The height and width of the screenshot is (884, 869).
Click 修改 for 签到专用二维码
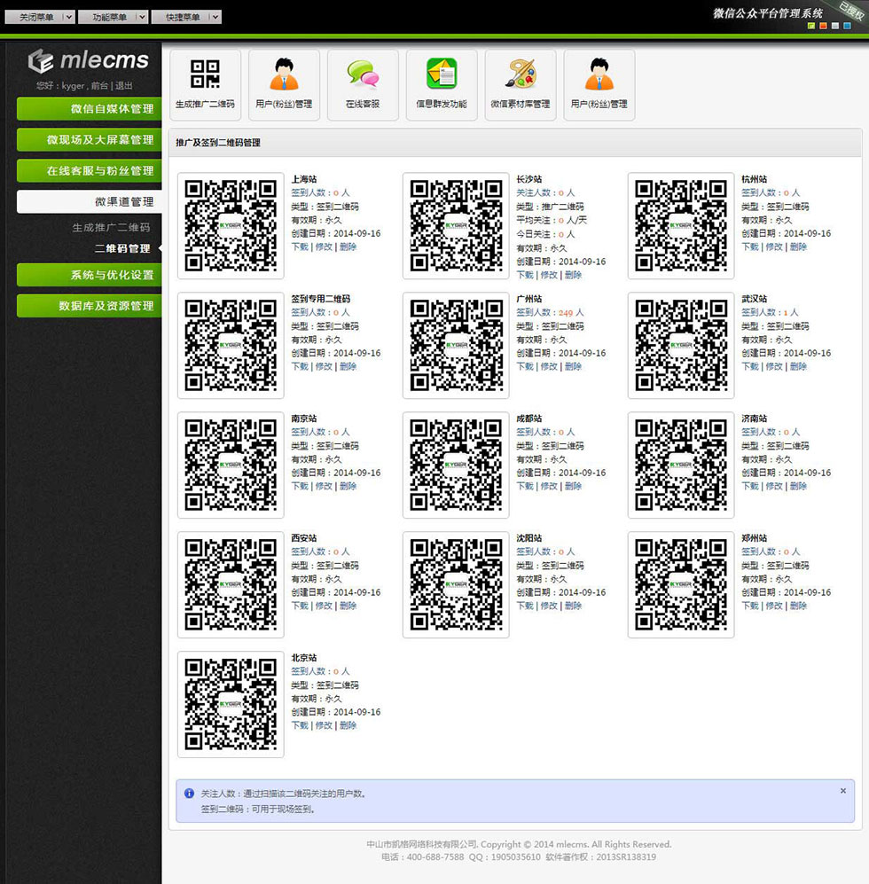[324, 366]
